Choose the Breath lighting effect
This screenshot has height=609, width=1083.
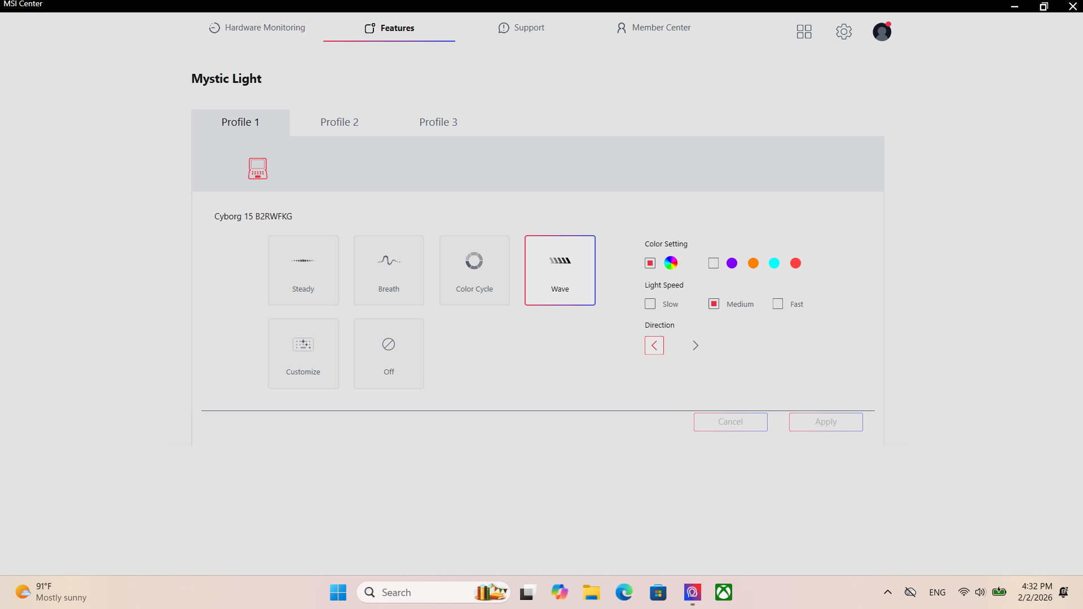click(x=389, y=270)
